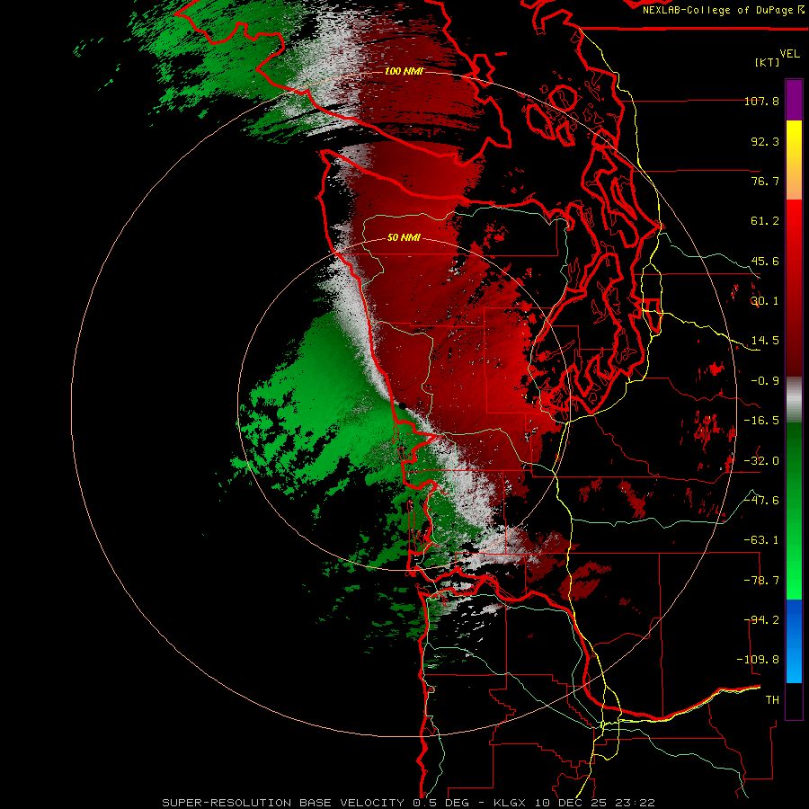Click the NEXLAB-College of DuPage watermark text

[723, 10]
